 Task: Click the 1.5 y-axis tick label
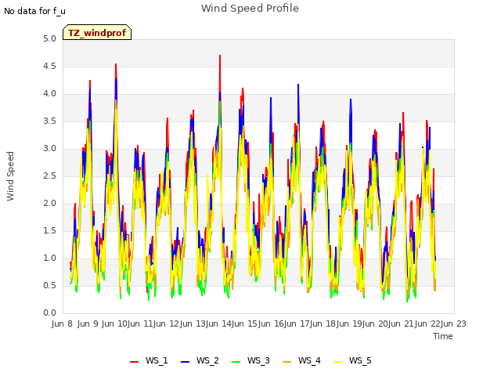pos(49,231)
